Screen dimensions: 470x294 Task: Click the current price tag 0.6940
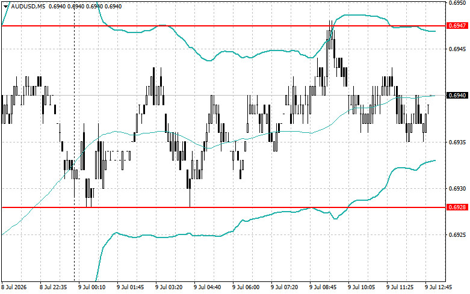(x=457, y=95)
